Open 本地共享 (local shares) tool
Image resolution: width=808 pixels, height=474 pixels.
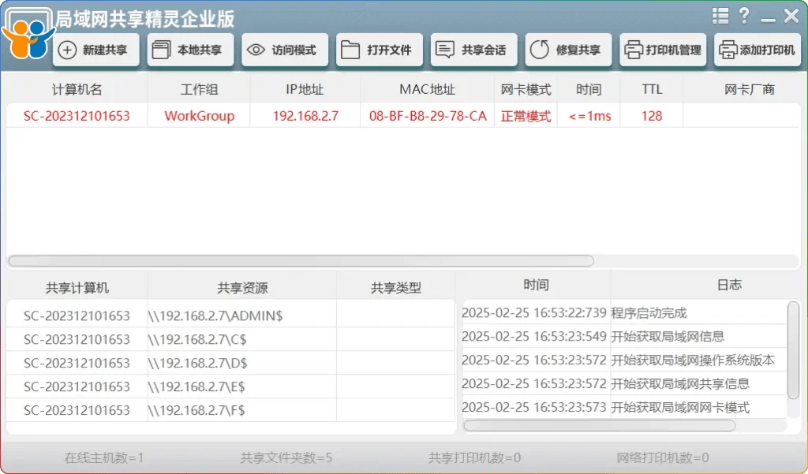tap(189, 50)
